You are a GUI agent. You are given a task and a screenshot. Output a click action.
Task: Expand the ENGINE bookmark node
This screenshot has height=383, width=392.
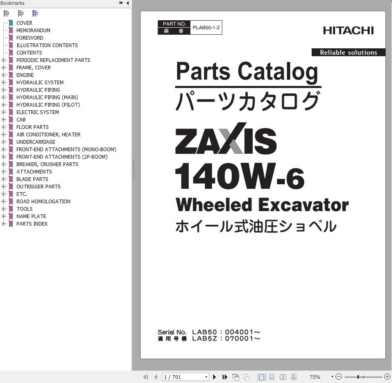coord(3,75)
